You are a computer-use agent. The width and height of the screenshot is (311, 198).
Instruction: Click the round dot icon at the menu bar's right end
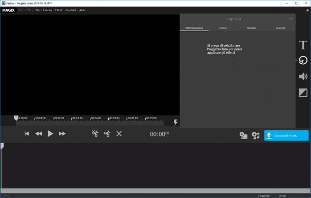pyautogui.click(x=307, y=10)
